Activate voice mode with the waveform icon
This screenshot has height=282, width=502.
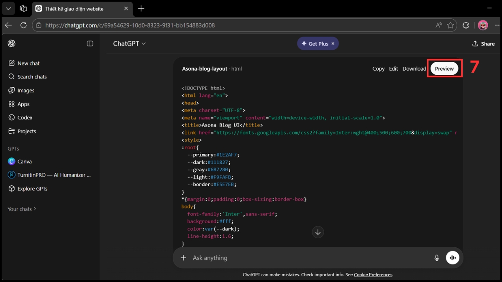click(x=453, y=258)
